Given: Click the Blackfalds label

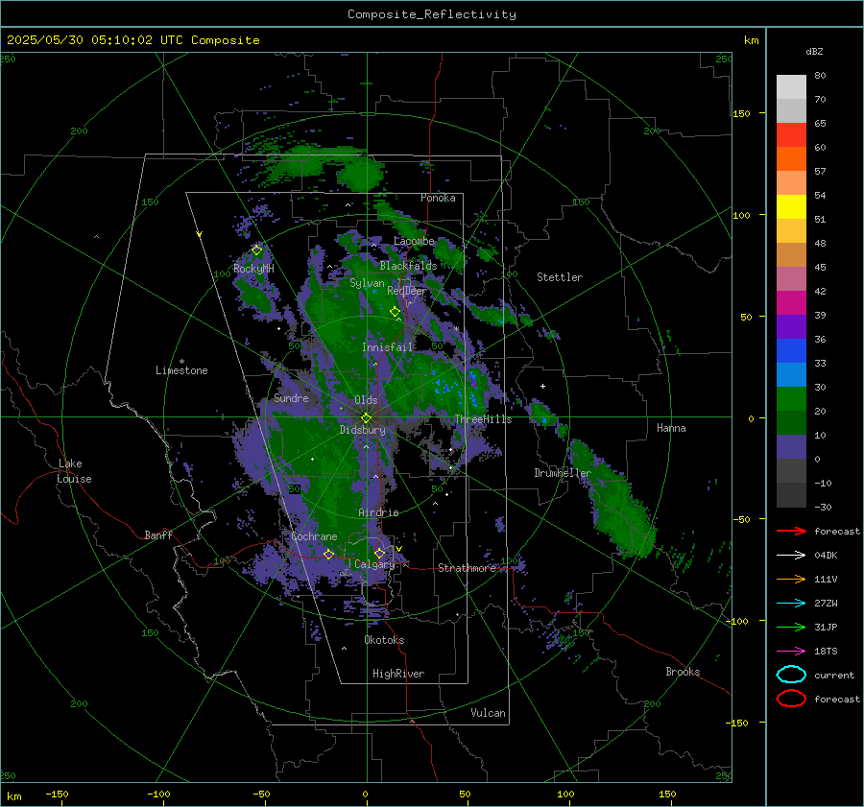Looking at the screenshot, I should 408,266.
